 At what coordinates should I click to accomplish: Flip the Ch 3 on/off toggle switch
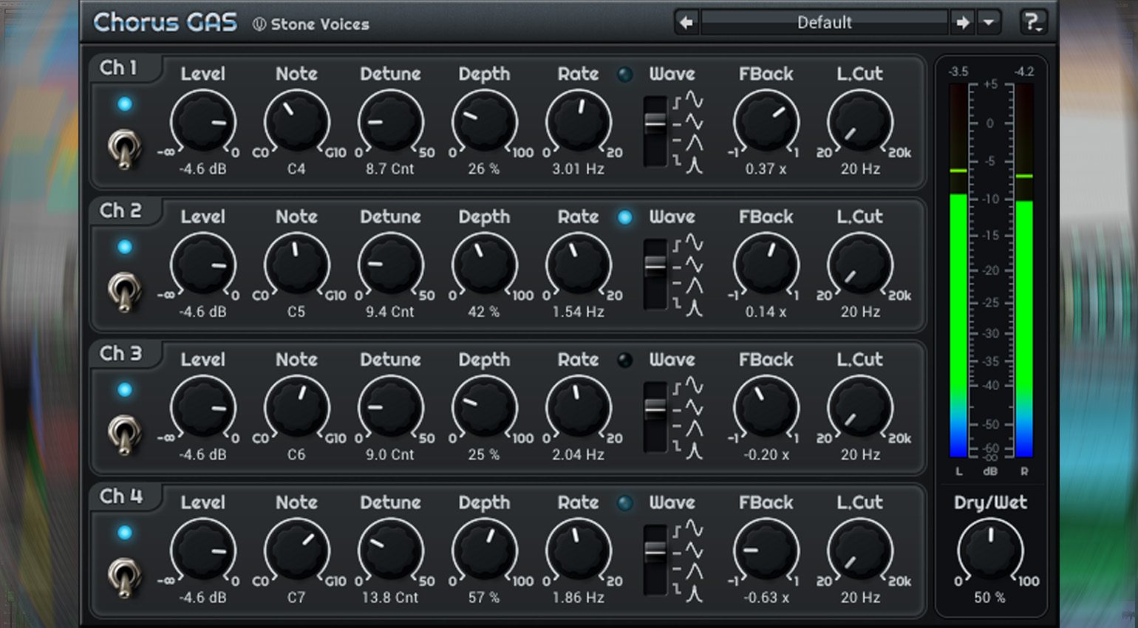123,434
